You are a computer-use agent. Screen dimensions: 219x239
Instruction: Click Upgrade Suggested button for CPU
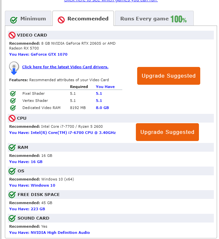point(167,132)
